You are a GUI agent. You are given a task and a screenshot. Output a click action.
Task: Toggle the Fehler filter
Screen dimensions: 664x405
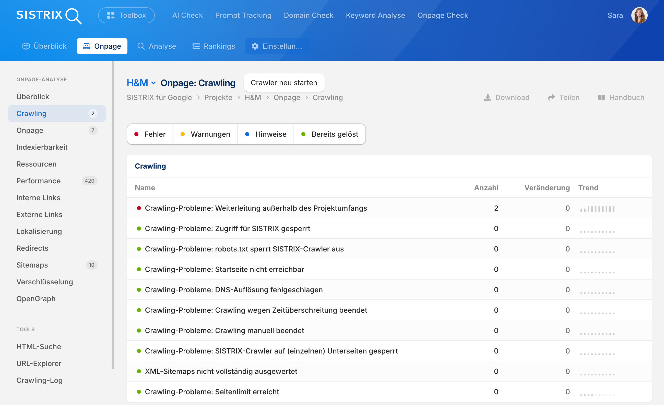(x=150, y=134)
